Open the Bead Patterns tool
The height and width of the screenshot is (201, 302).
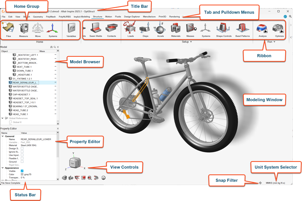point(243,30)
